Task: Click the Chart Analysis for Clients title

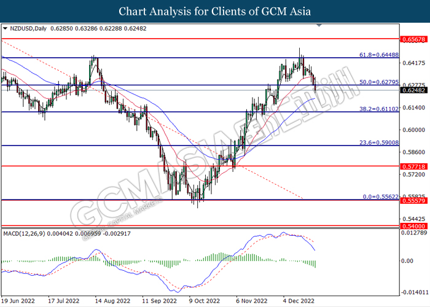Action: click(x=215, y=11)
